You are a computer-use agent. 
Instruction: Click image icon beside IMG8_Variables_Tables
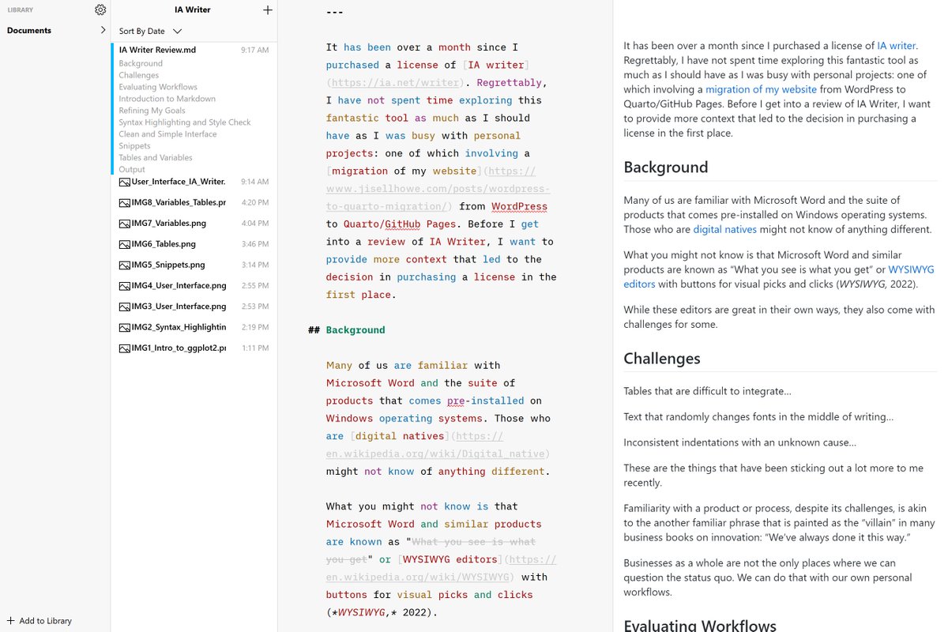click(124, 202)
